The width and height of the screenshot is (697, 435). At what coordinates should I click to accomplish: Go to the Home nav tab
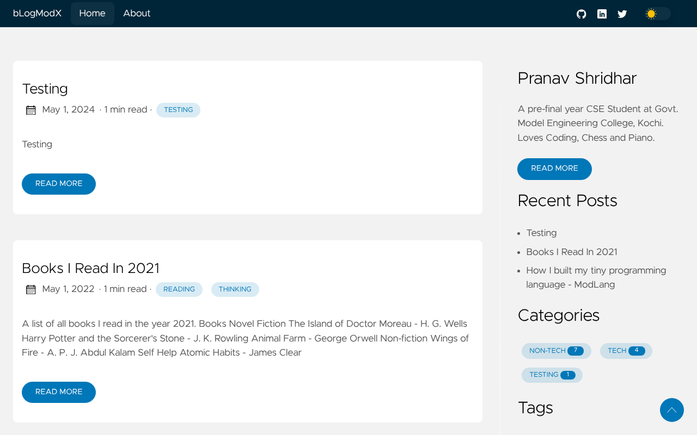pyautogui.click(x=92, y=14)
